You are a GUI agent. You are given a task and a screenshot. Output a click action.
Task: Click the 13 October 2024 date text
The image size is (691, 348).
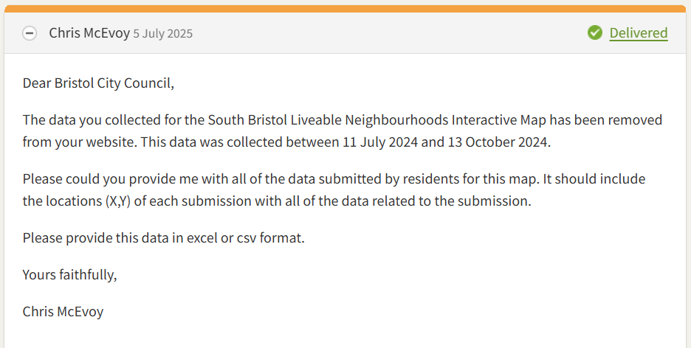tap(498, 142)
